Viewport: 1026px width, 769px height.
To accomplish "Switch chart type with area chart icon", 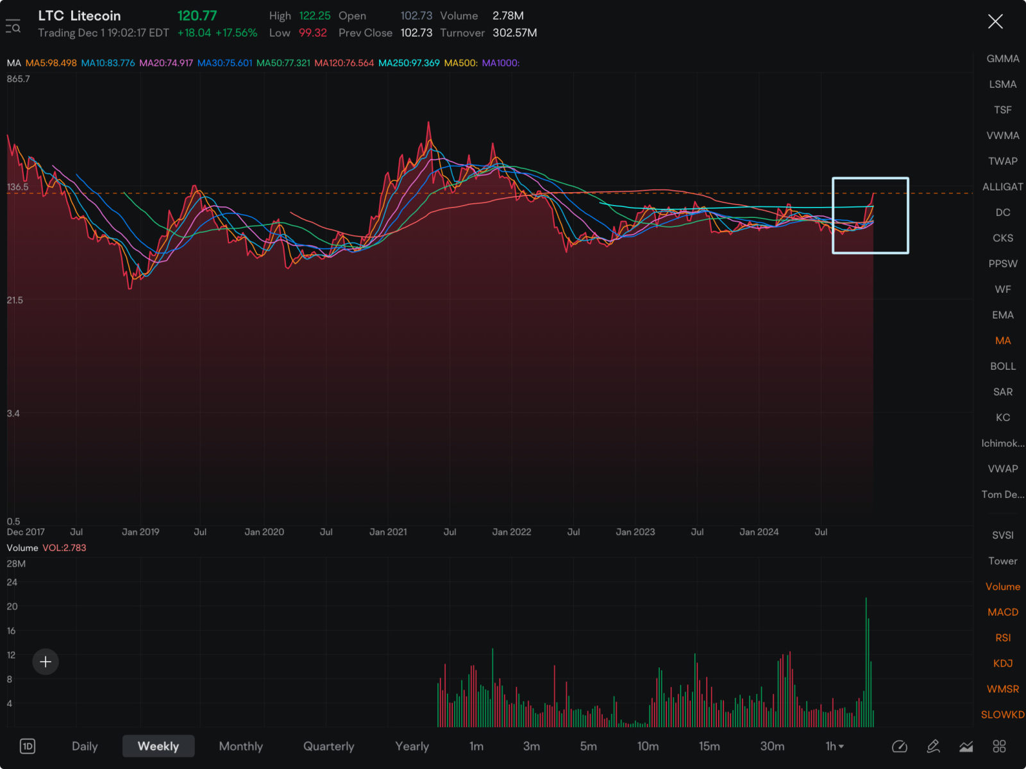I will click(x=966, y=746).
